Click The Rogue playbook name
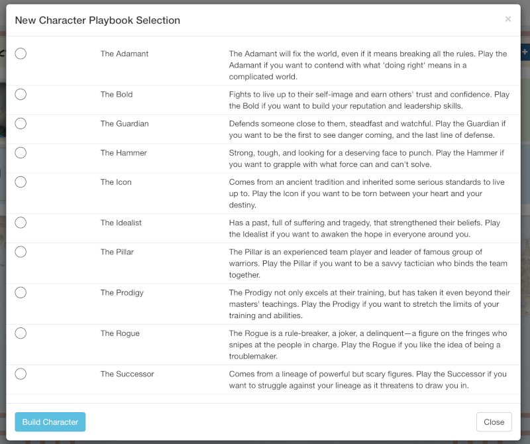The image size is (530, 444). click(120, 333)
